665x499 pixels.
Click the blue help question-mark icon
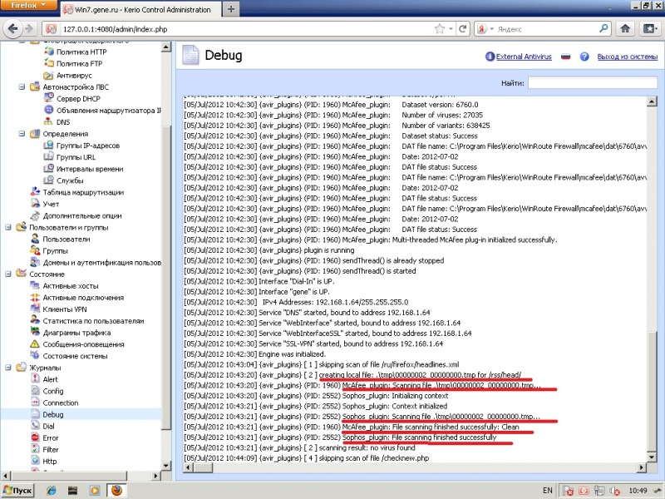point(585,57)
